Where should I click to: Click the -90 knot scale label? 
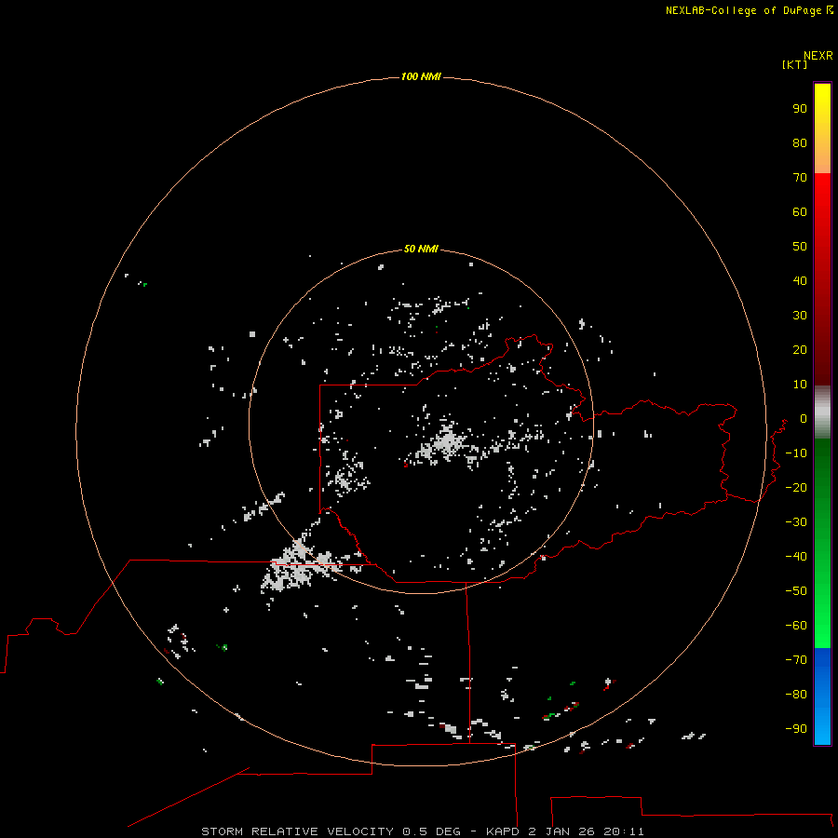pos(796,728)
